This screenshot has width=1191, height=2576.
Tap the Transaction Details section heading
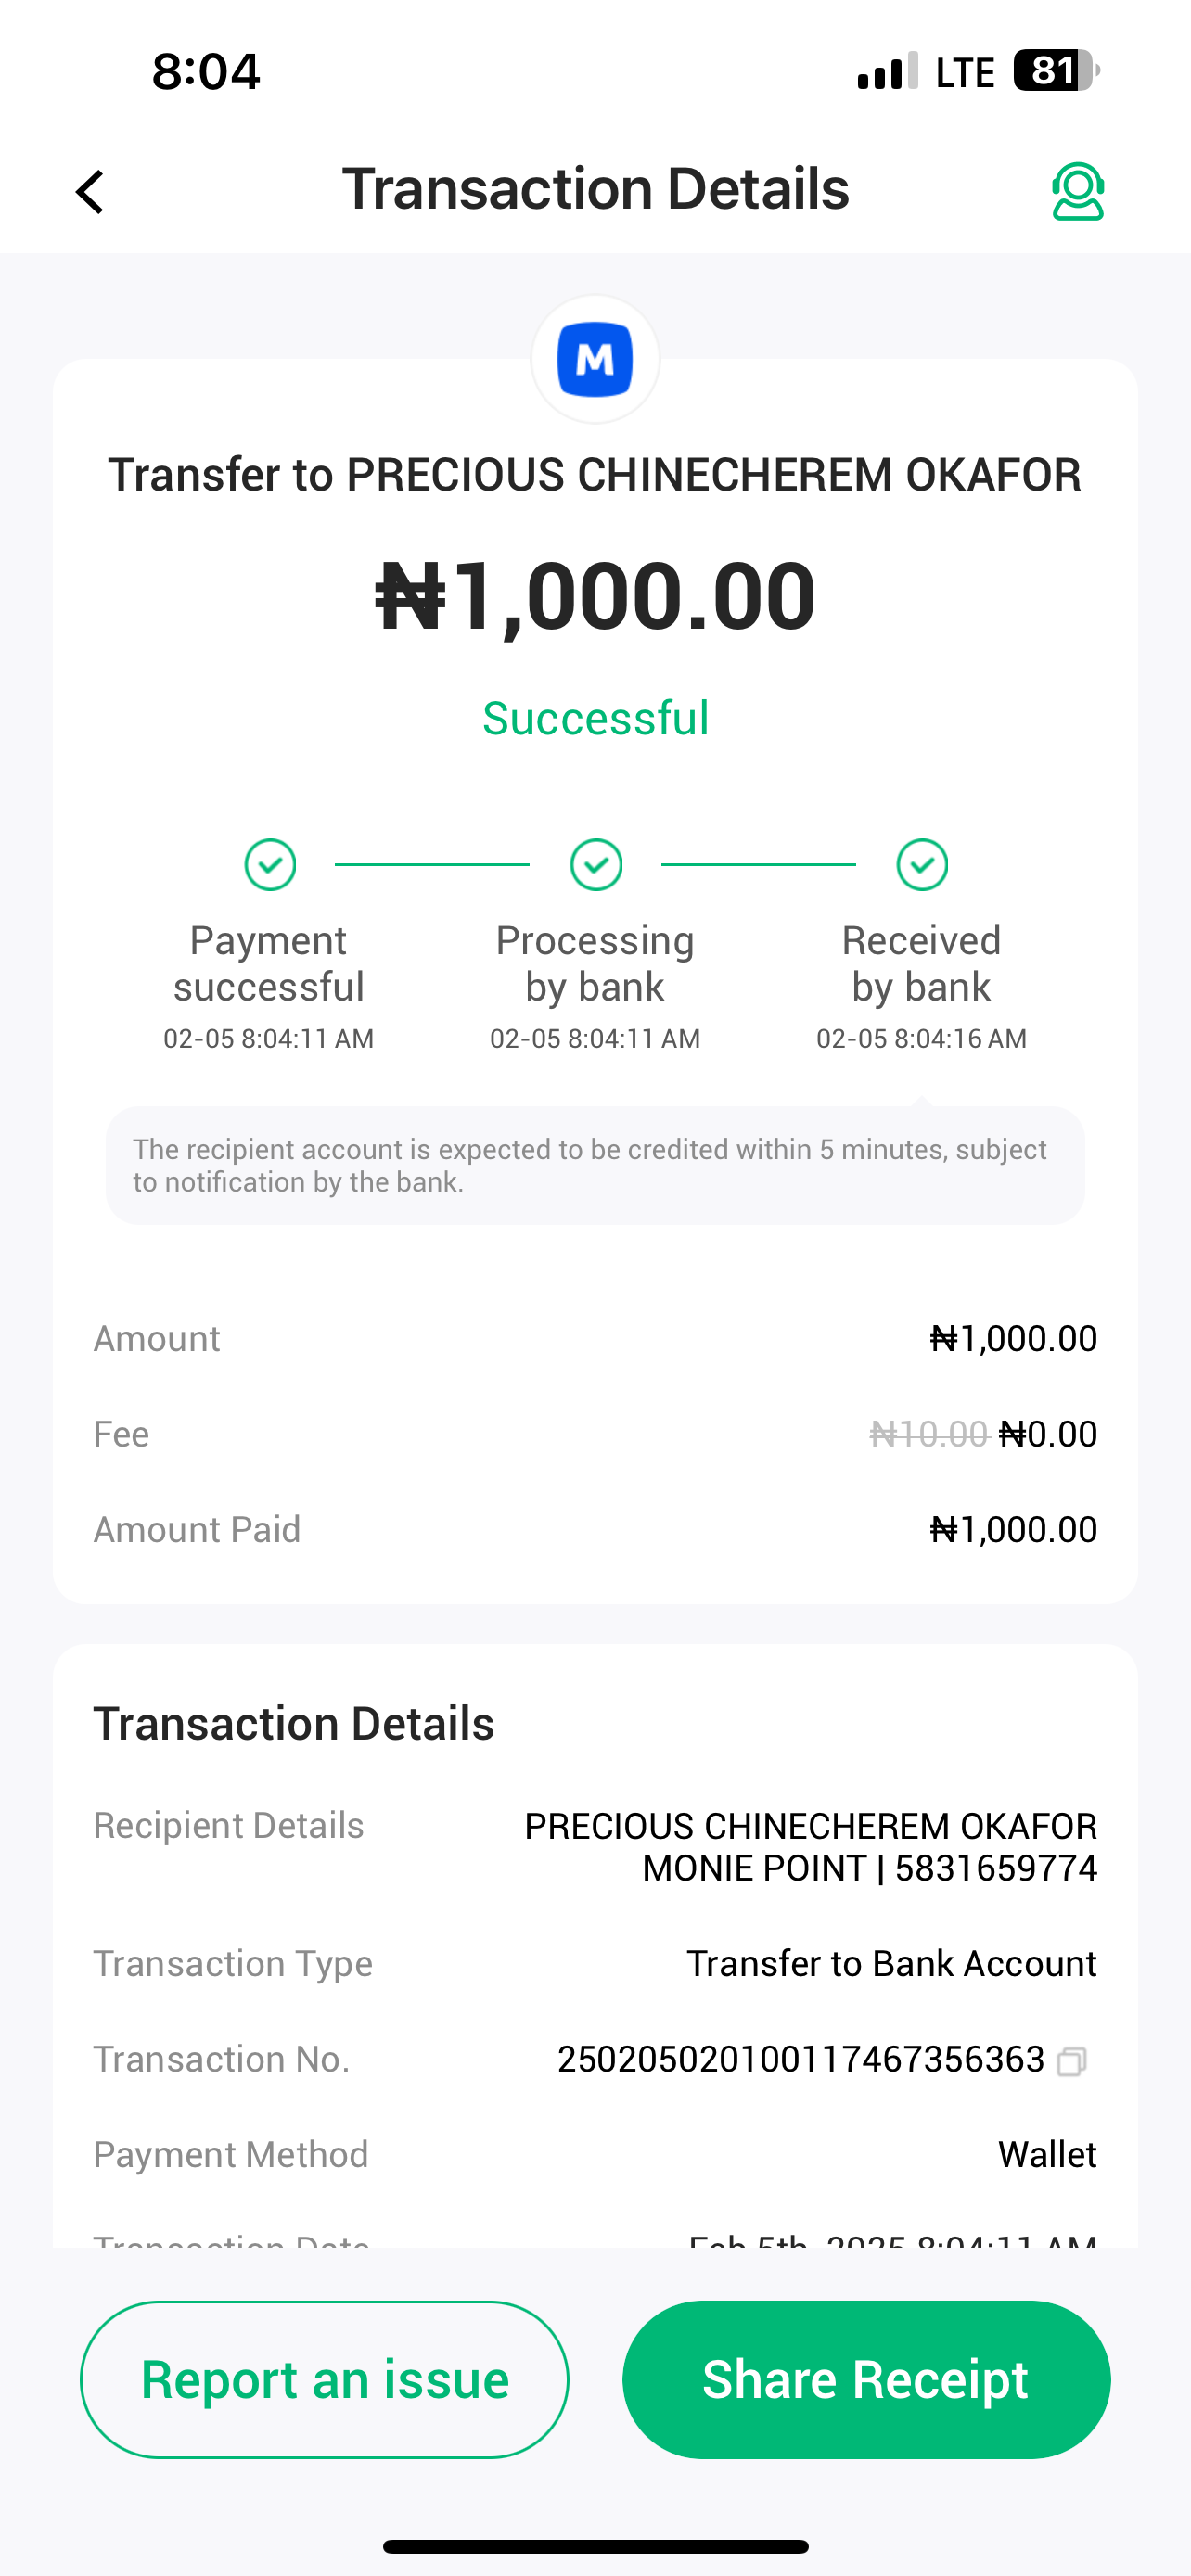(x=294, y=1723)
